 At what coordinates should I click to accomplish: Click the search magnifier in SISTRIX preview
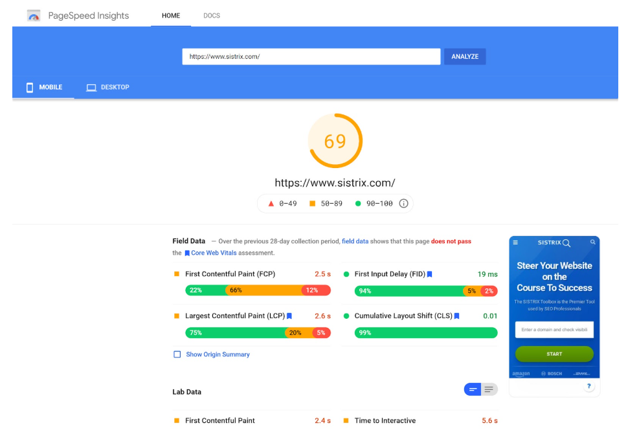592,242
